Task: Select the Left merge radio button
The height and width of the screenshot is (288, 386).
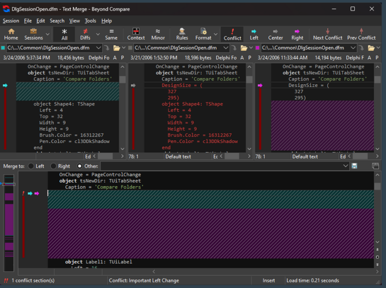Action: tap(31, 166)
